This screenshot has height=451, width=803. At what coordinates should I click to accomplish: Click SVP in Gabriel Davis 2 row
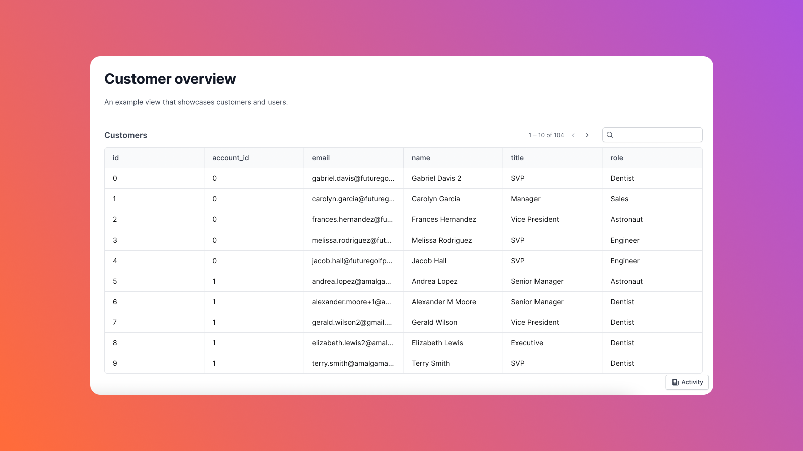coord(517,178)
